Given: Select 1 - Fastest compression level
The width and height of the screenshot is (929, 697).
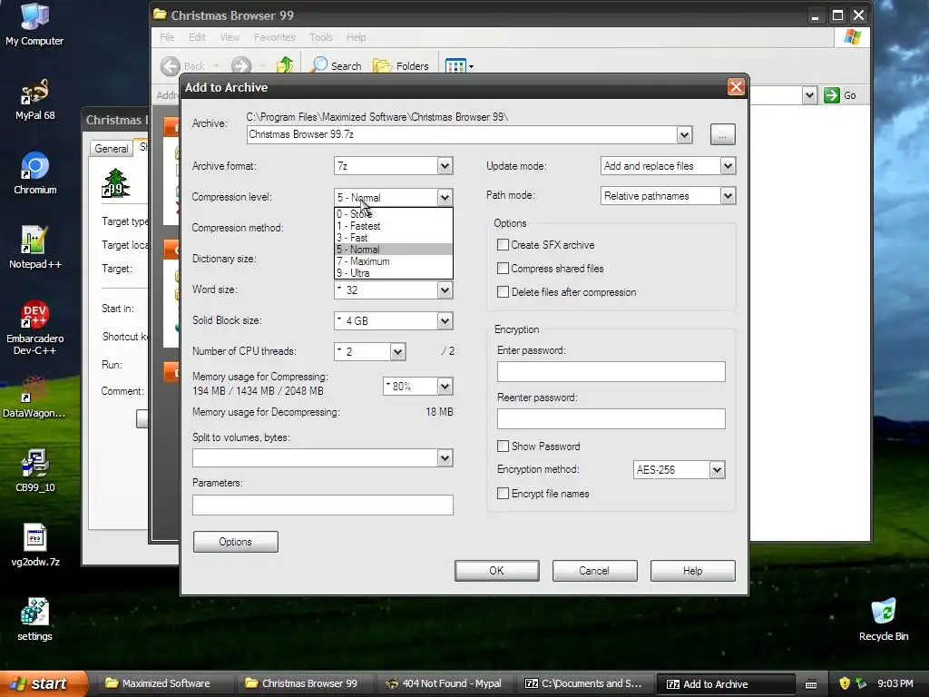Looking at the screenshot, I should point(394,226).
